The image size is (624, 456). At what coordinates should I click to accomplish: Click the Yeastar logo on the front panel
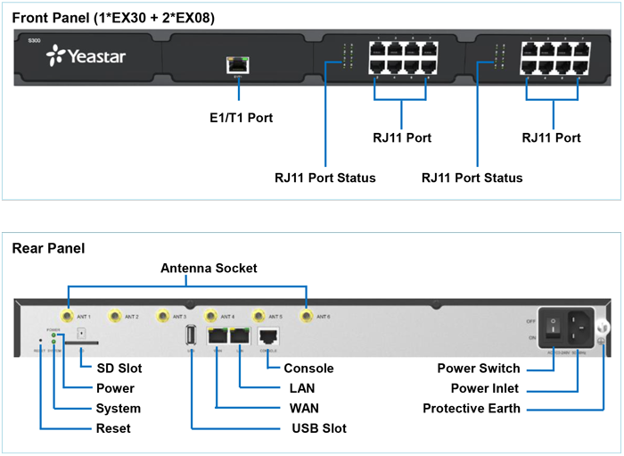(x=87, y=59)
